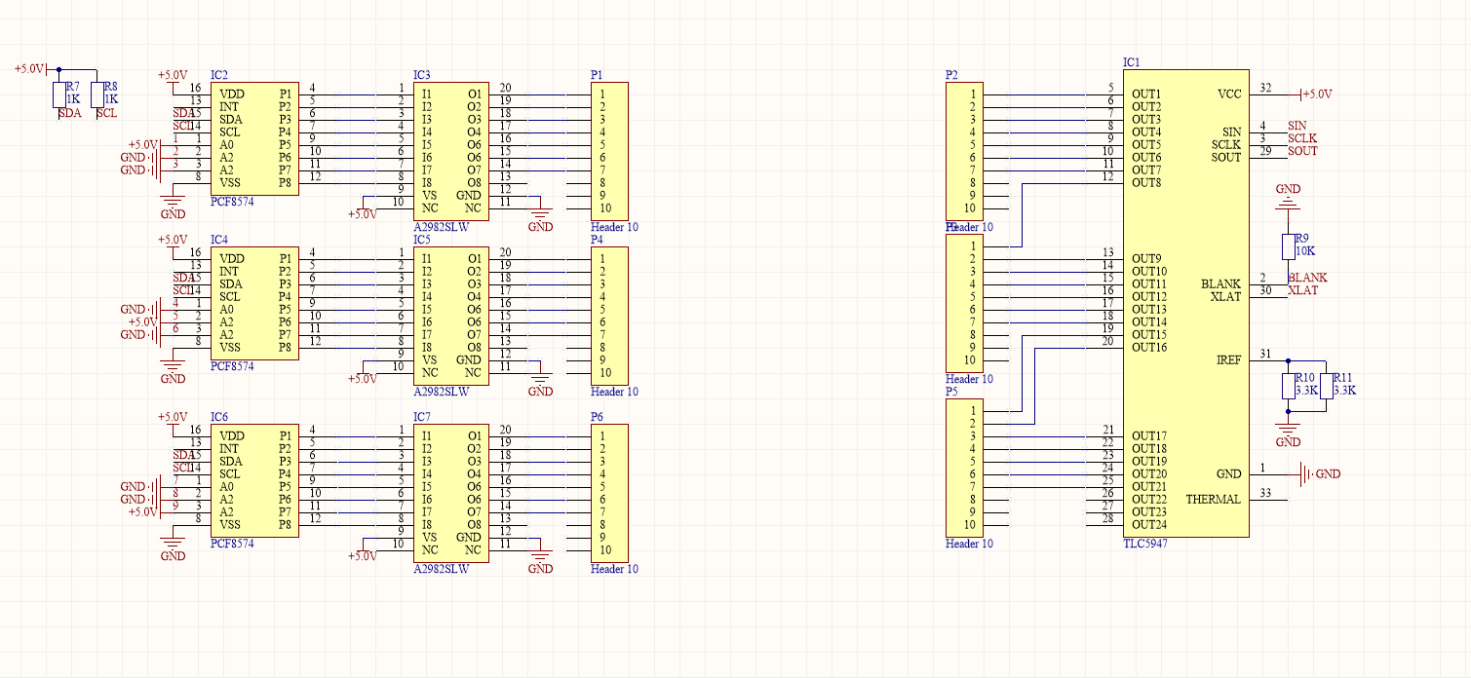The height and width of the screenshot is (678, 1471).
Task: Select the IC1 TLC5947 chip body
Action: 1185,302
